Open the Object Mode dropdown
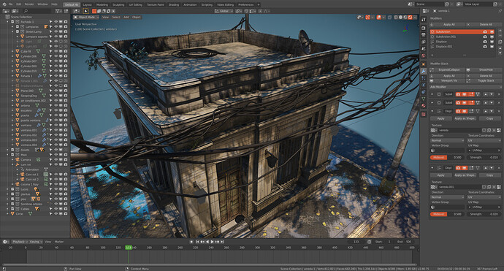Screen dimensions: 504x271 [86, 17]
